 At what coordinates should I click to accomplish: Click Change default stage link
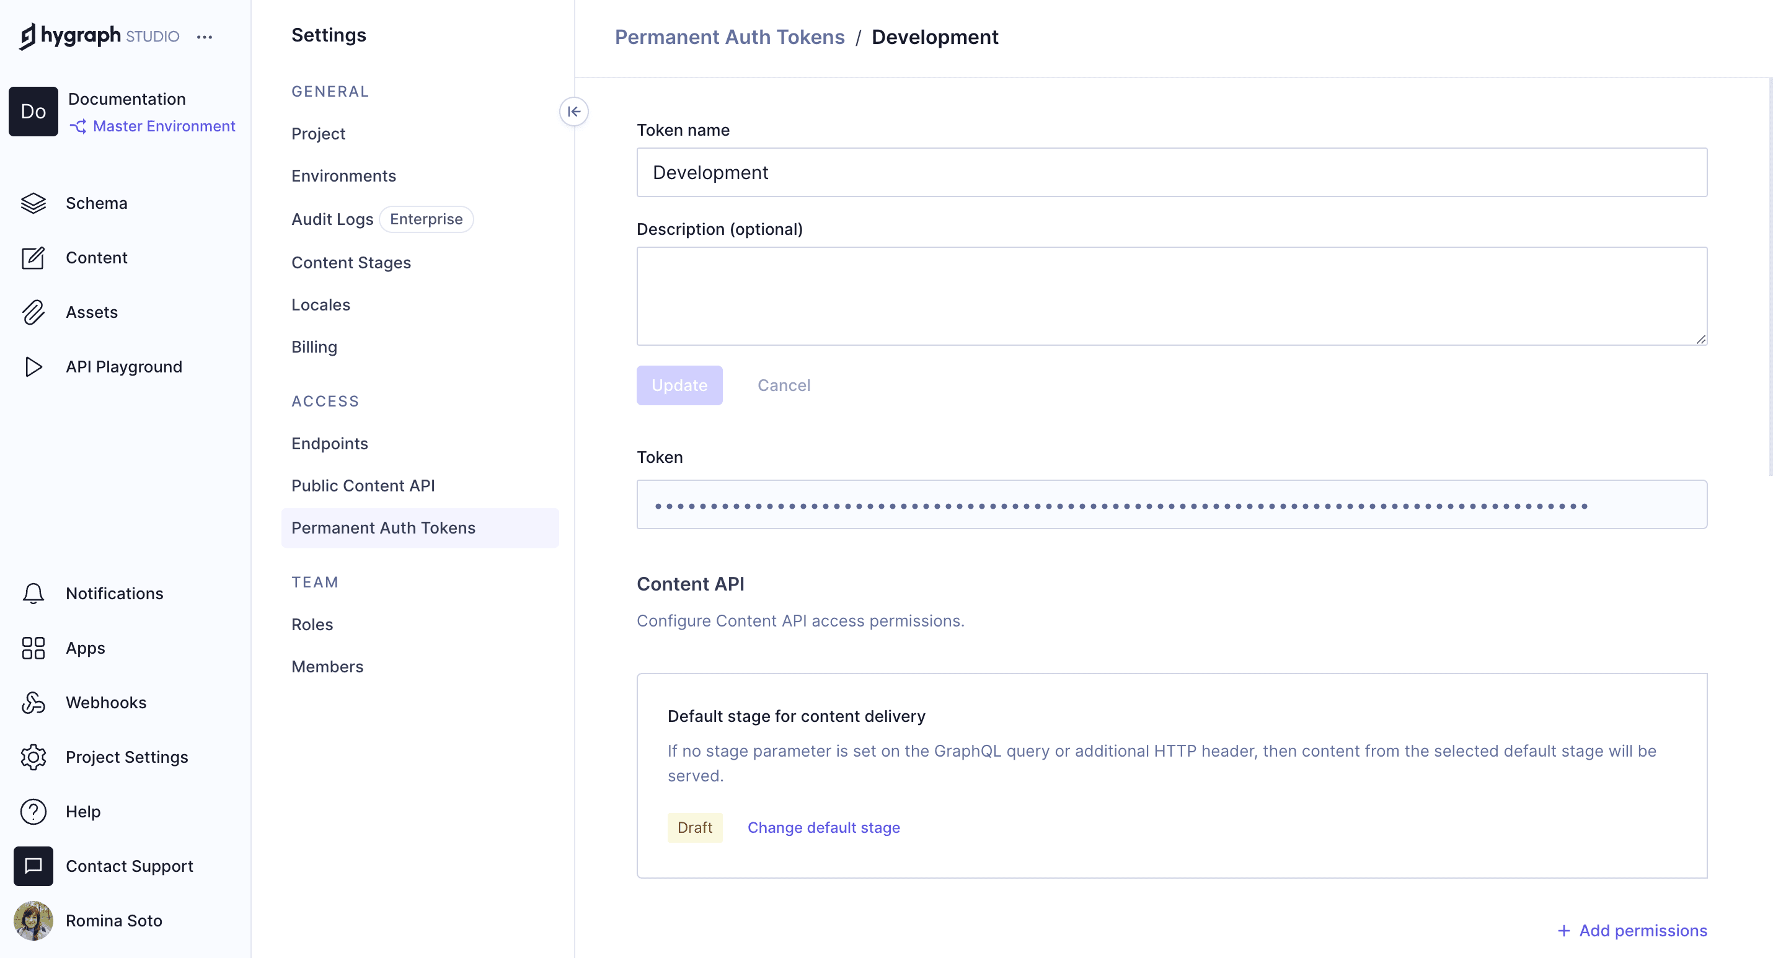click(823, 827)
